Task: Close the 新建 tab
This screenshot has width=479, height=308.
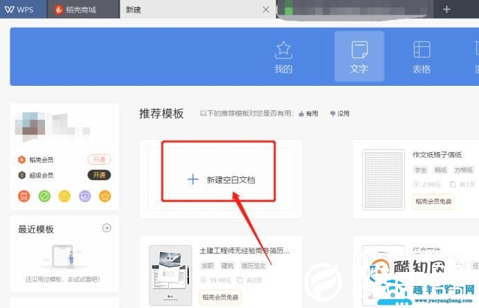Action: tap(266, 10)
